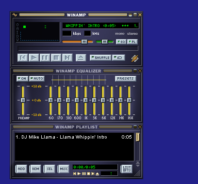Stop playback with the main Stop button
Screen dimensions: 198x184
point(56,57)
